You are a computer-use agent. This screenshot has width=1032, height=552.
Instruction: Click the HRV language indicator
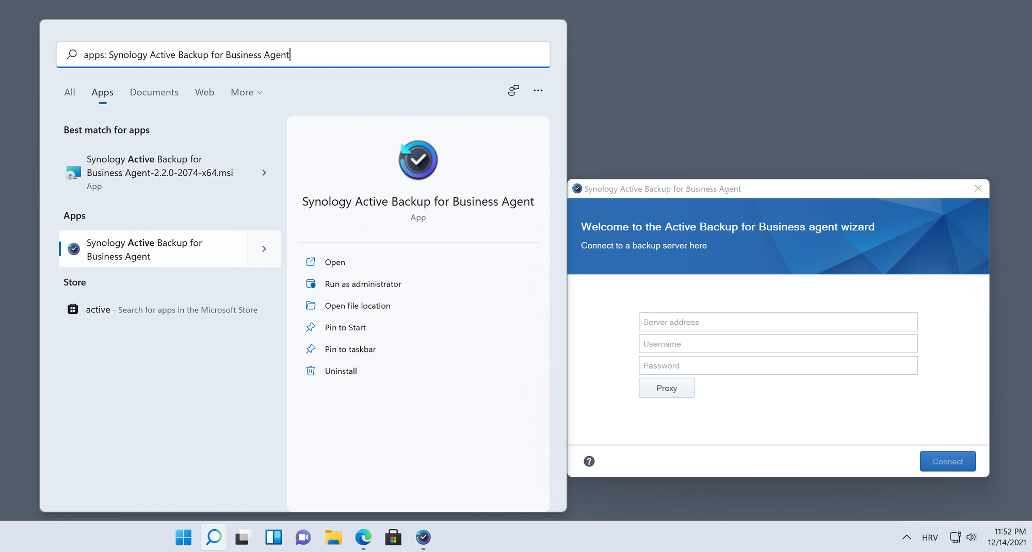[x=930, y=538]
